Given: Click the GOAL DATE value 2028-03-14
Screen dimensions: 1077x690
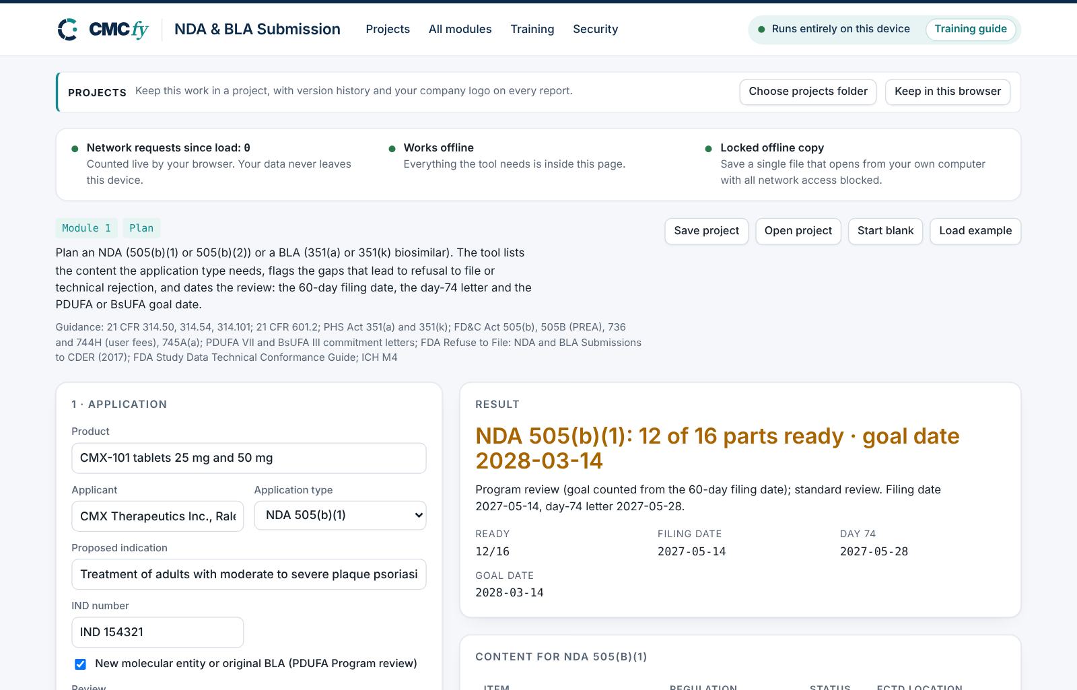Looking at the screenshot, I should [x=510, y=593].
